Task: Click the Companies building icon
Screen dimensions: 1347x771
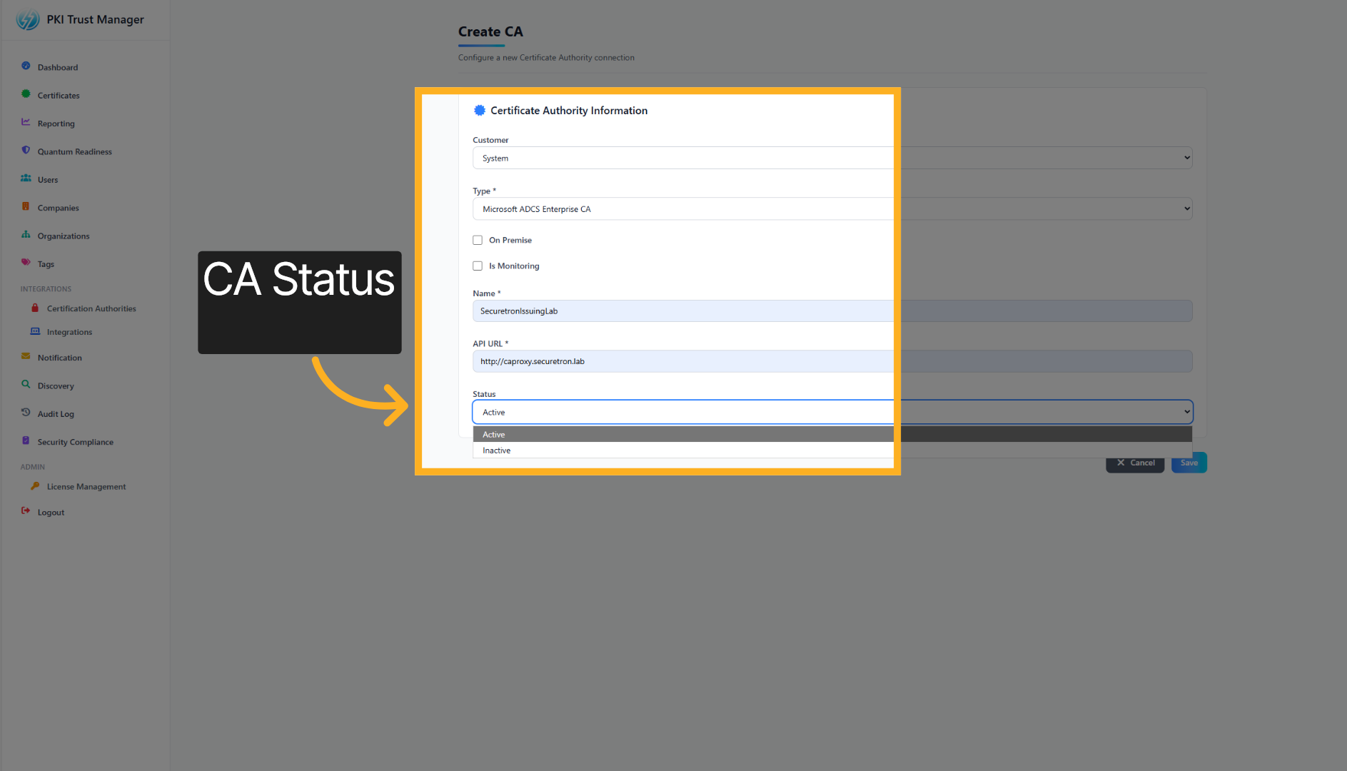Action: (x=26, y=207)
